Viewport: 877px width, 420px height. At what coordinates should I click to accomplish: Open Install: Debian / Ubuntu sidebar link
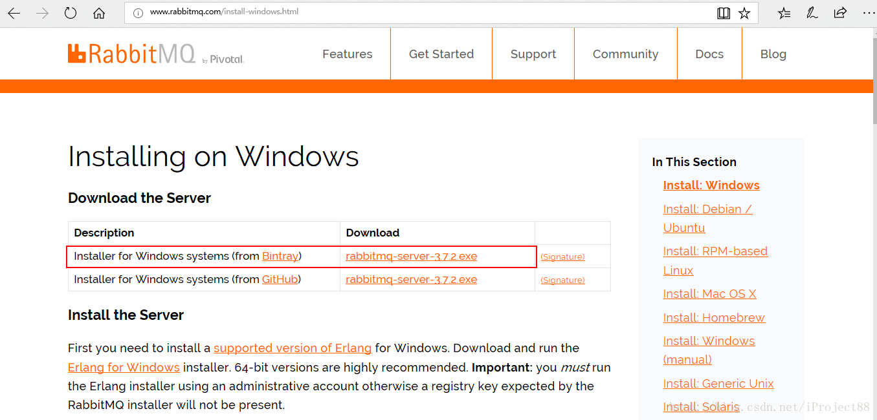(x=707, y=218)
